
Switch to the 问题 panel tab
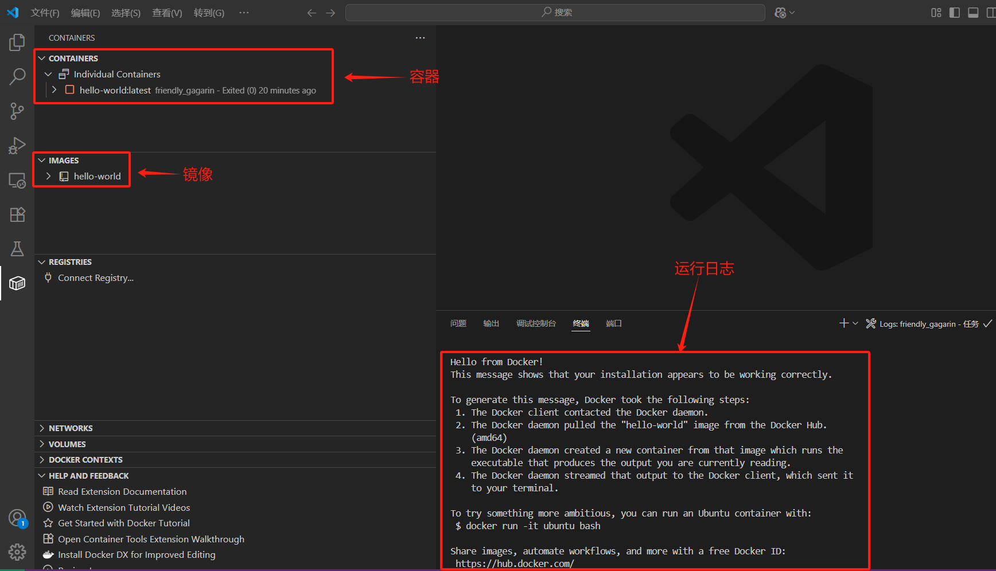(458, 323)
